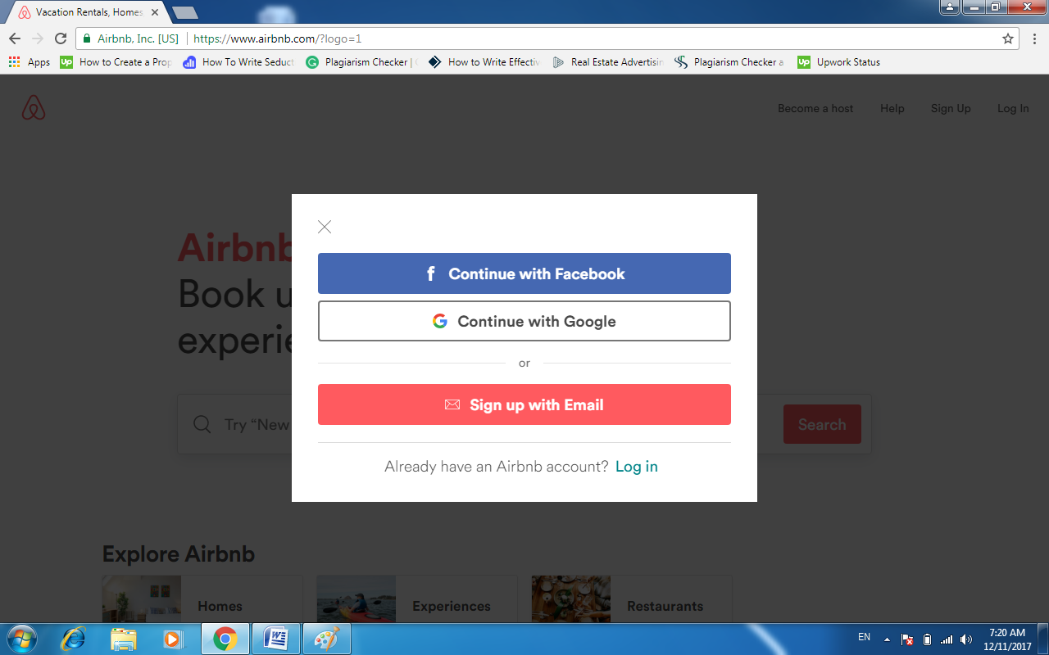Click the Windows Start button

(x=20, y=639)
